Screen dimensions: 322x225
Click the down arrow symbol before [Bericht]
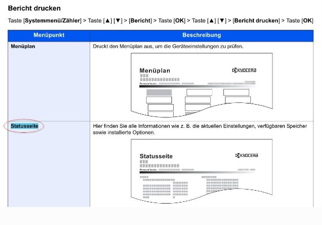coord(118,21)
